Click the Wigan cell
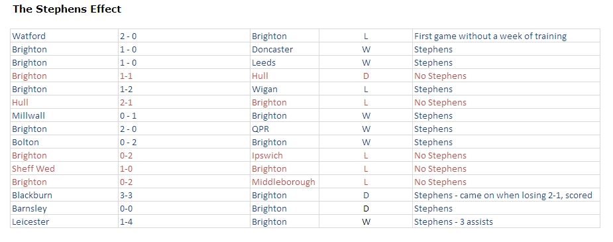 284,89
